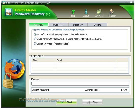Click the Current Password label
This screenshot has width=135, height=108.
(41, 90)
